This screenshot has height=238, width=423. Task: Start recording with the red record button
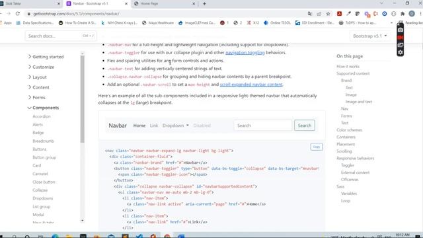click(x=401, y=38)
